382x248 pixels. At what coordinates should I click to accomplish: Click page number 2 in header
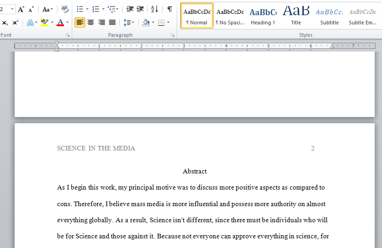313,148
